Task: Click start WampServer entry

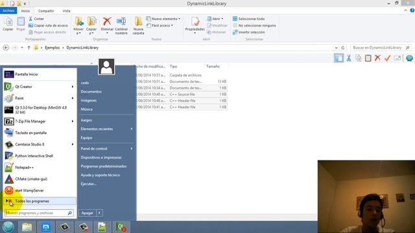Action: coord(40,190)
